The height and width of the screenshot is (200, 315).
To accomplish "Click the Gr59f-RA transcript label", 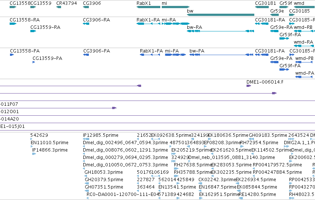I will click(290, 35).
